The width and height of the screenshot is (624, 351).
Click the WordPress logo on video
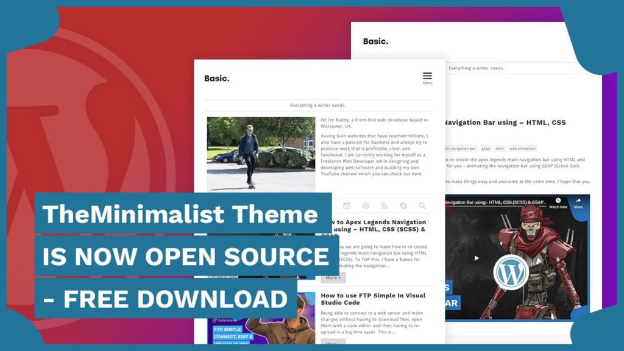(511, 272)
